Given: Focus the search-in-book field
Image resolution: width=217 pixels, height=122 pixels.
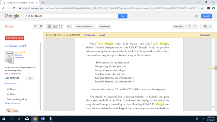Looking at the screenshot, I should tap(15, 78).
